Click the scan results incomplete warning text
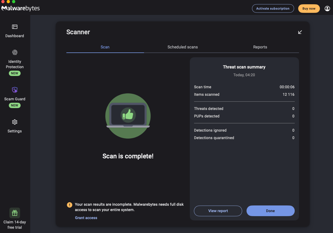The width and height of the screenshot is (333, 233). click(x=129, y=207)
